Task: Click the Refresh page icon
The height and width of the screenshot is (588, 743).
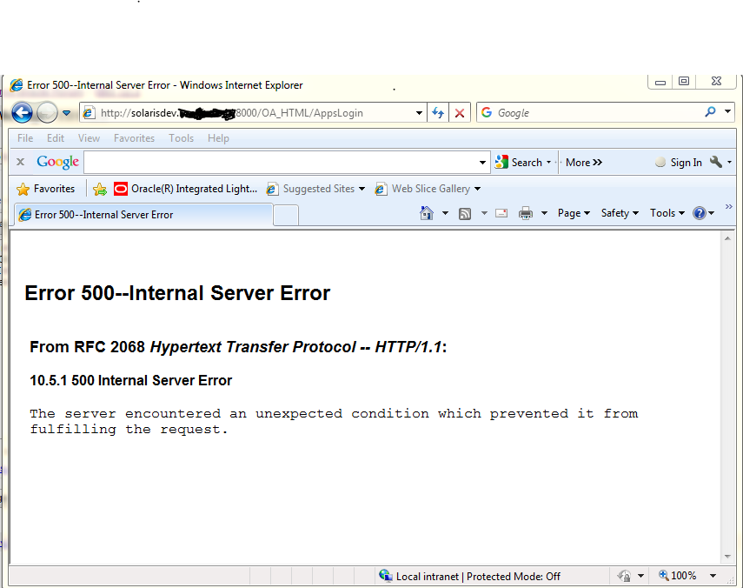Action: (x=438, y=113)
